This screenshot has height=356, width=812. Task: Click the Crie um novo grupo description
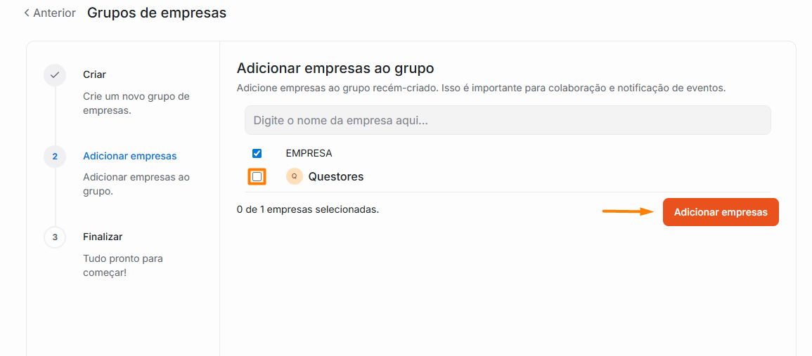click(136, 103)
